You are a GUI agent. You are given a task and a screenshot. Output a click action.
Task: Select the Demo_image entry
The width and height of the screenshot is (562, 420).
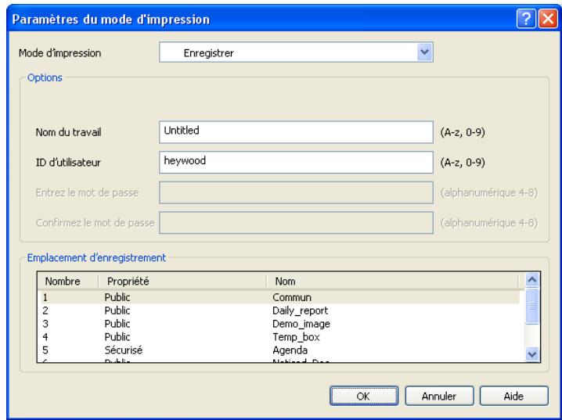pos(301,324)
